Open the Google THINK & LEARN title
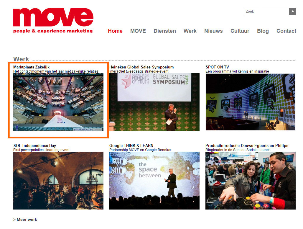 pos(131,146)
